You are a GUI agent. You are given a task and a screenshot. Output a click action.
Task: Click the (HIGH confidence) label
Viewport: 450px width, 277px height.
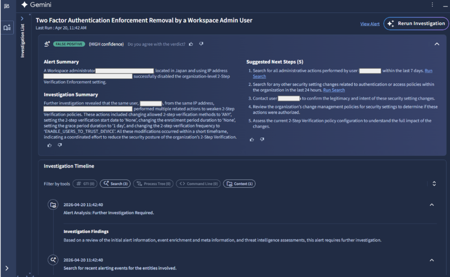106,44
